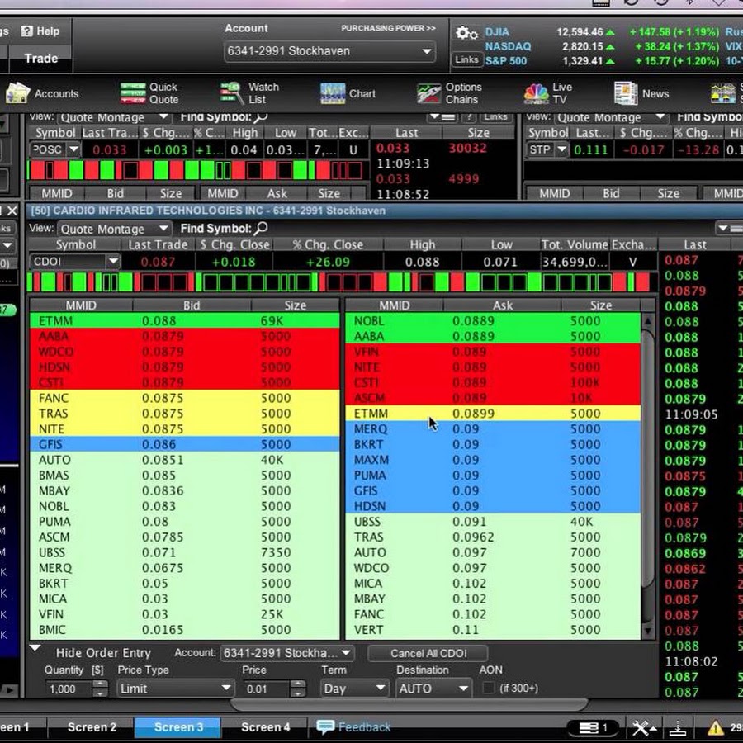Click the Feedback link

[354, 727]
